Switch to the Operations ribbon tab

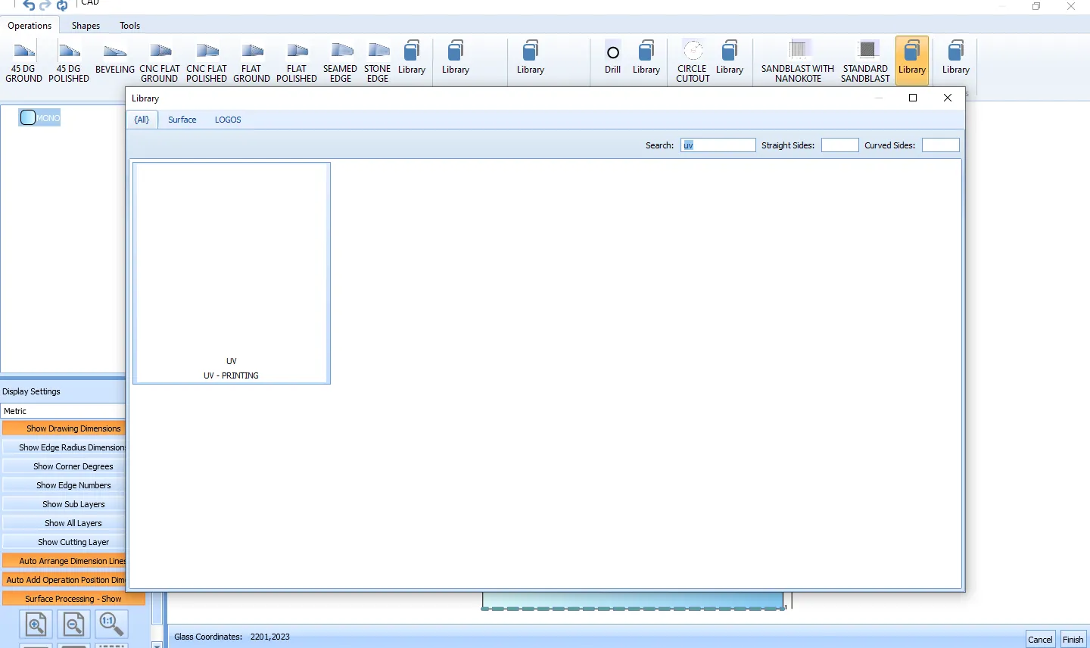click(x=30, y=26)
